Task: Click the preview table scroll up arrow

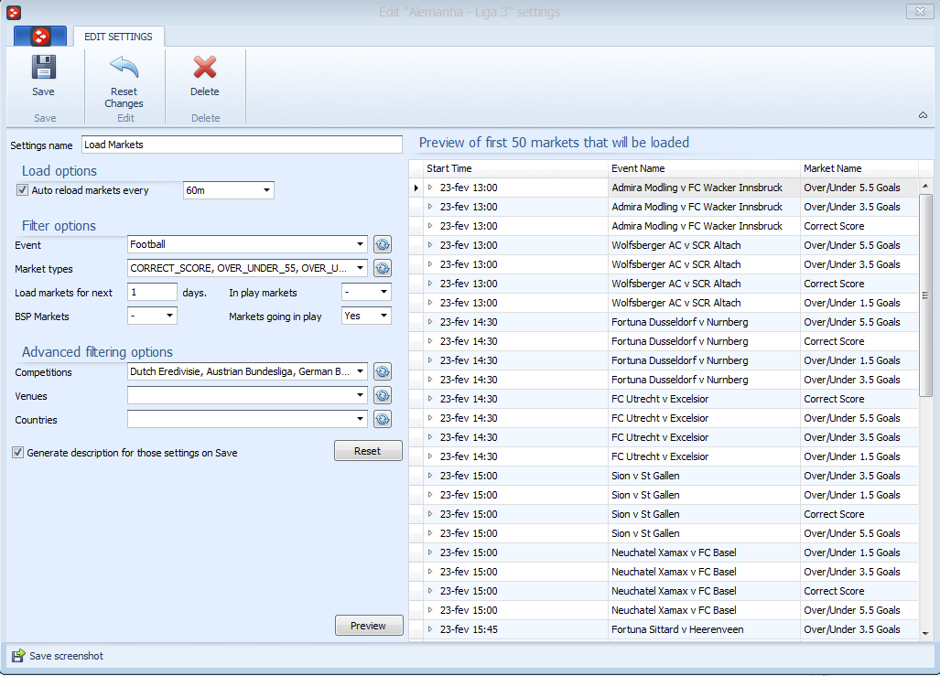Action: (925, 186)
